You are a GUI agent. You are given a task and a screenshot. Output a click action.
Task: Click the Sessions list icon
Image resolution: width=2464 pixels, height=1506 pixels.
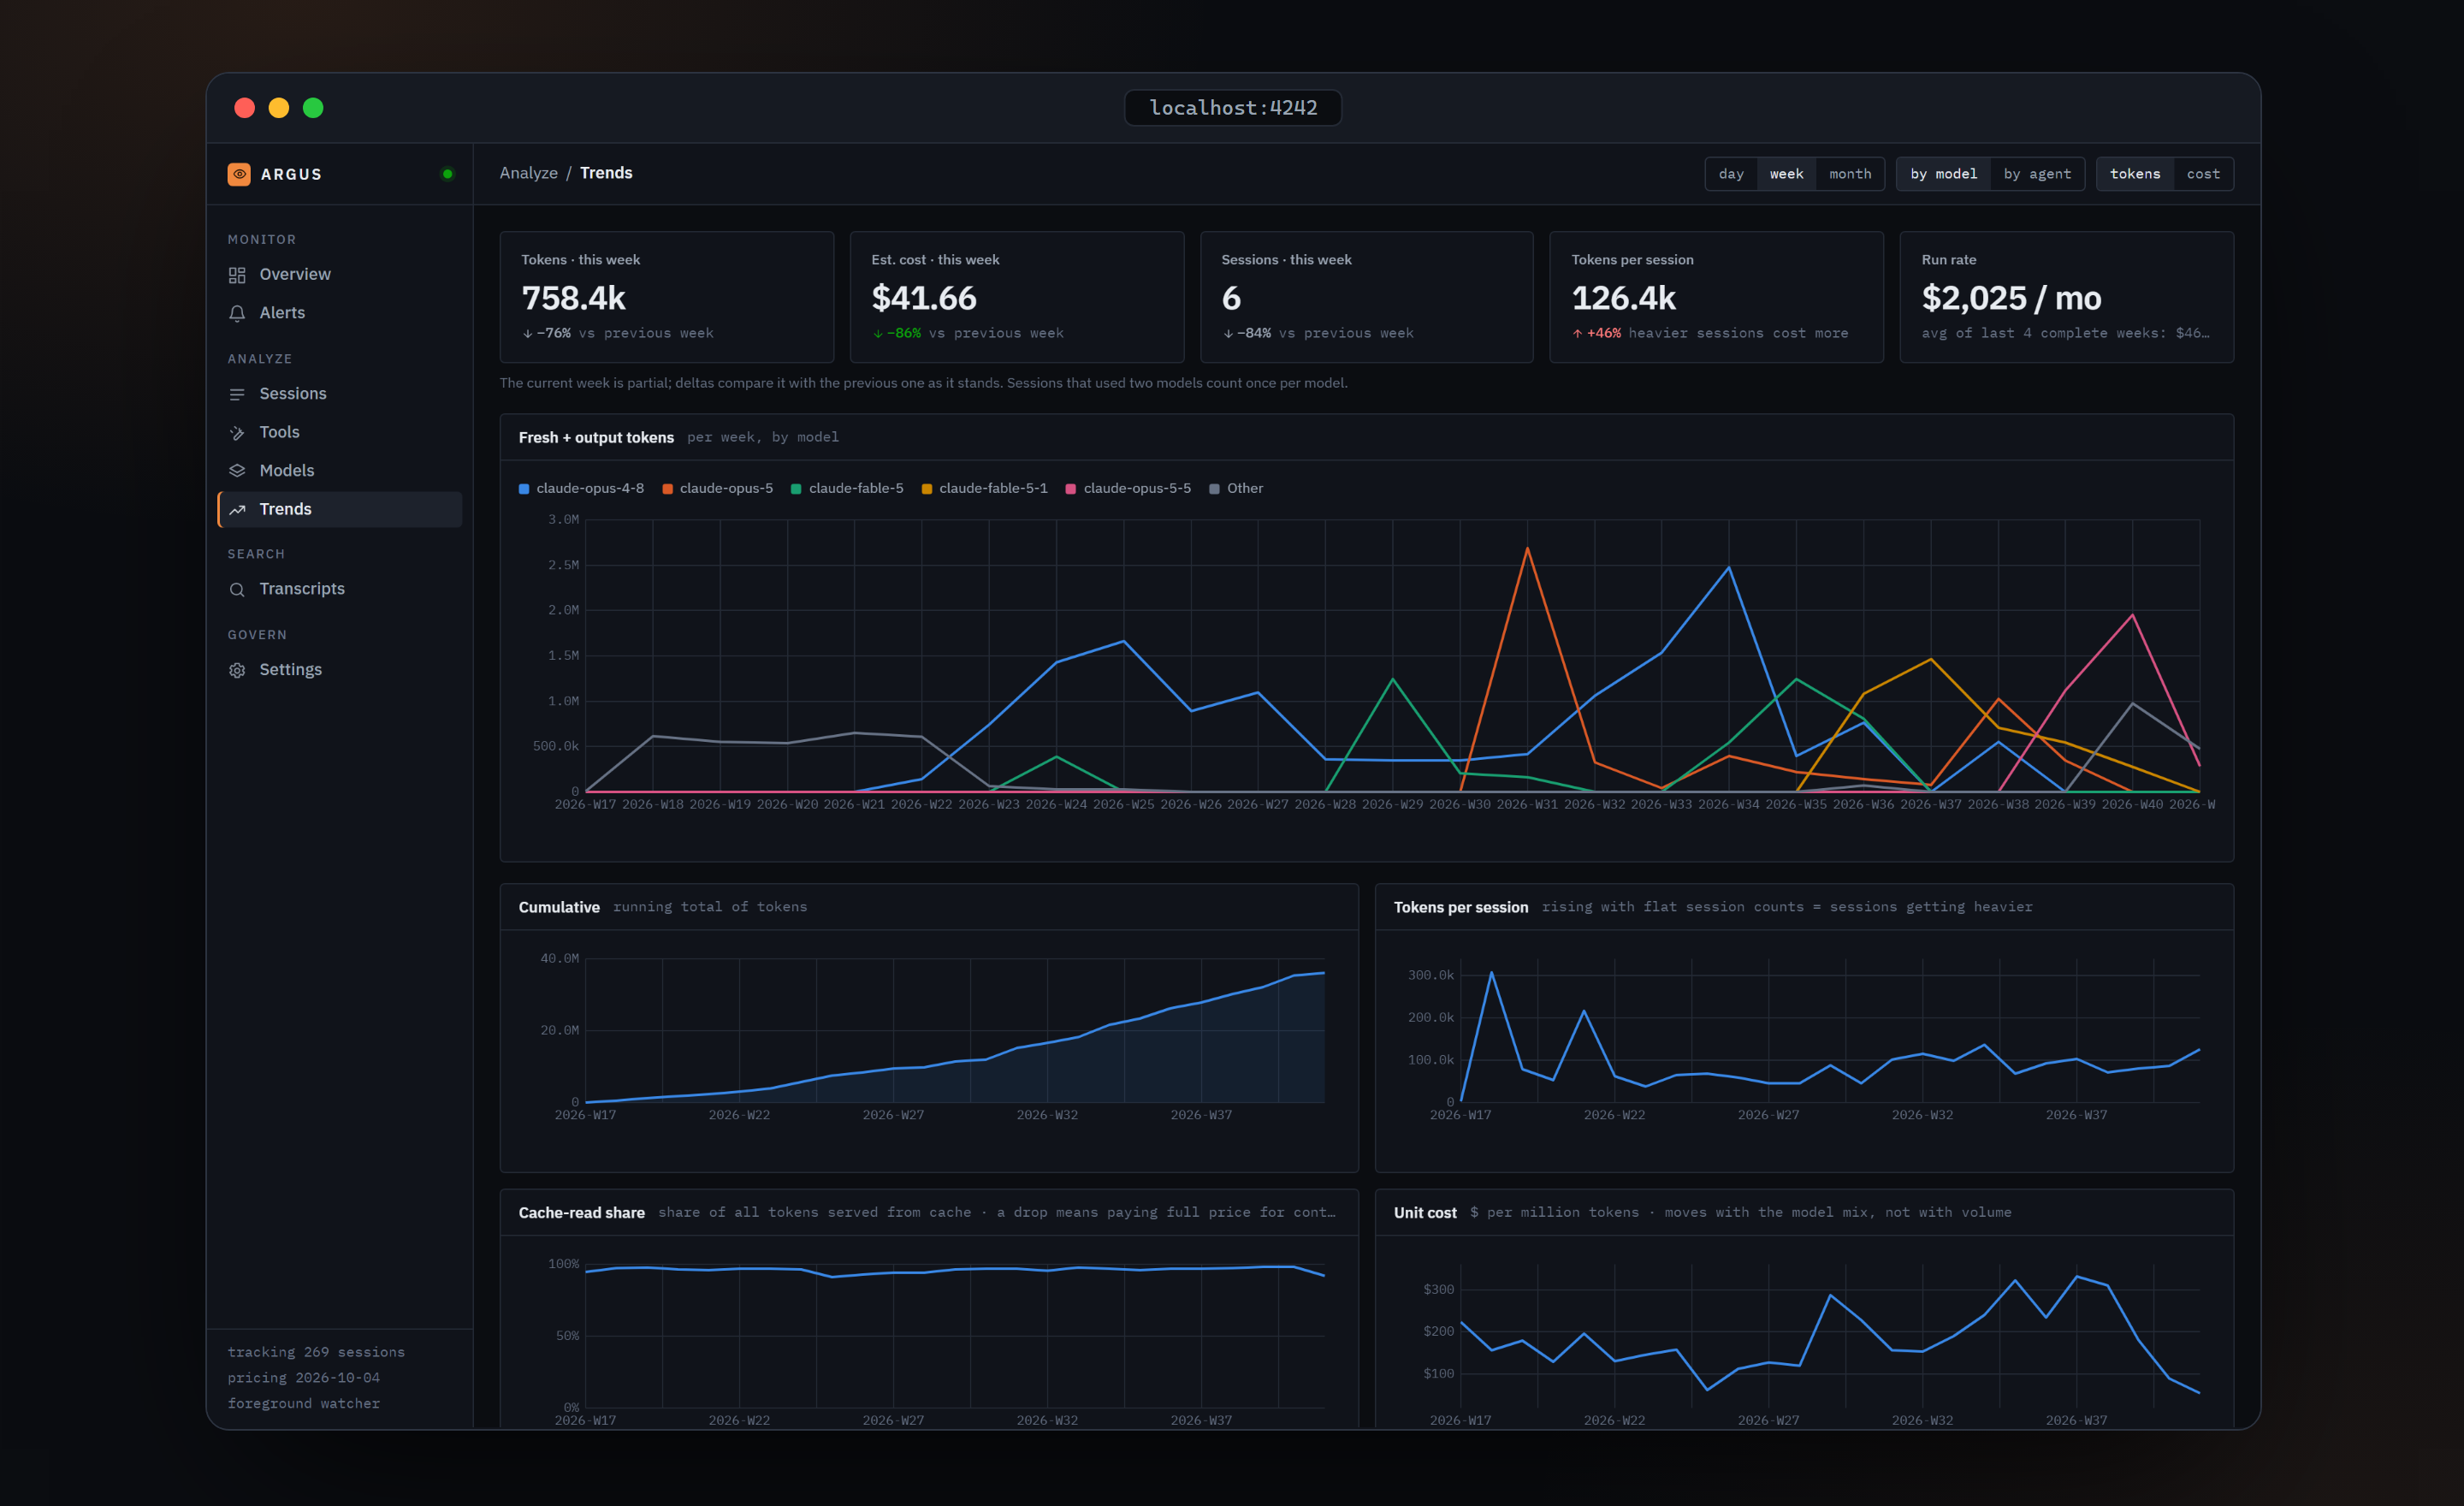pos(237,394)
